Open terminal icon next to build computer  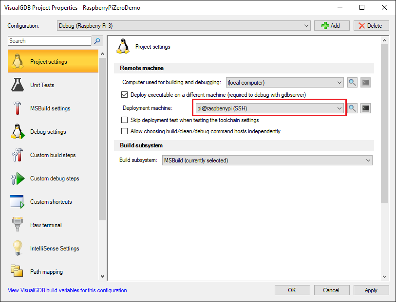coord(365,83)
